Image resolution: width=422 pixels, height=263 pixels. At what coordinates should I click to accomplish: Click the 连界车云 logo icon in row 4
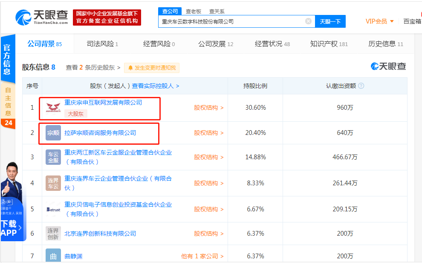tap(53, 182)
